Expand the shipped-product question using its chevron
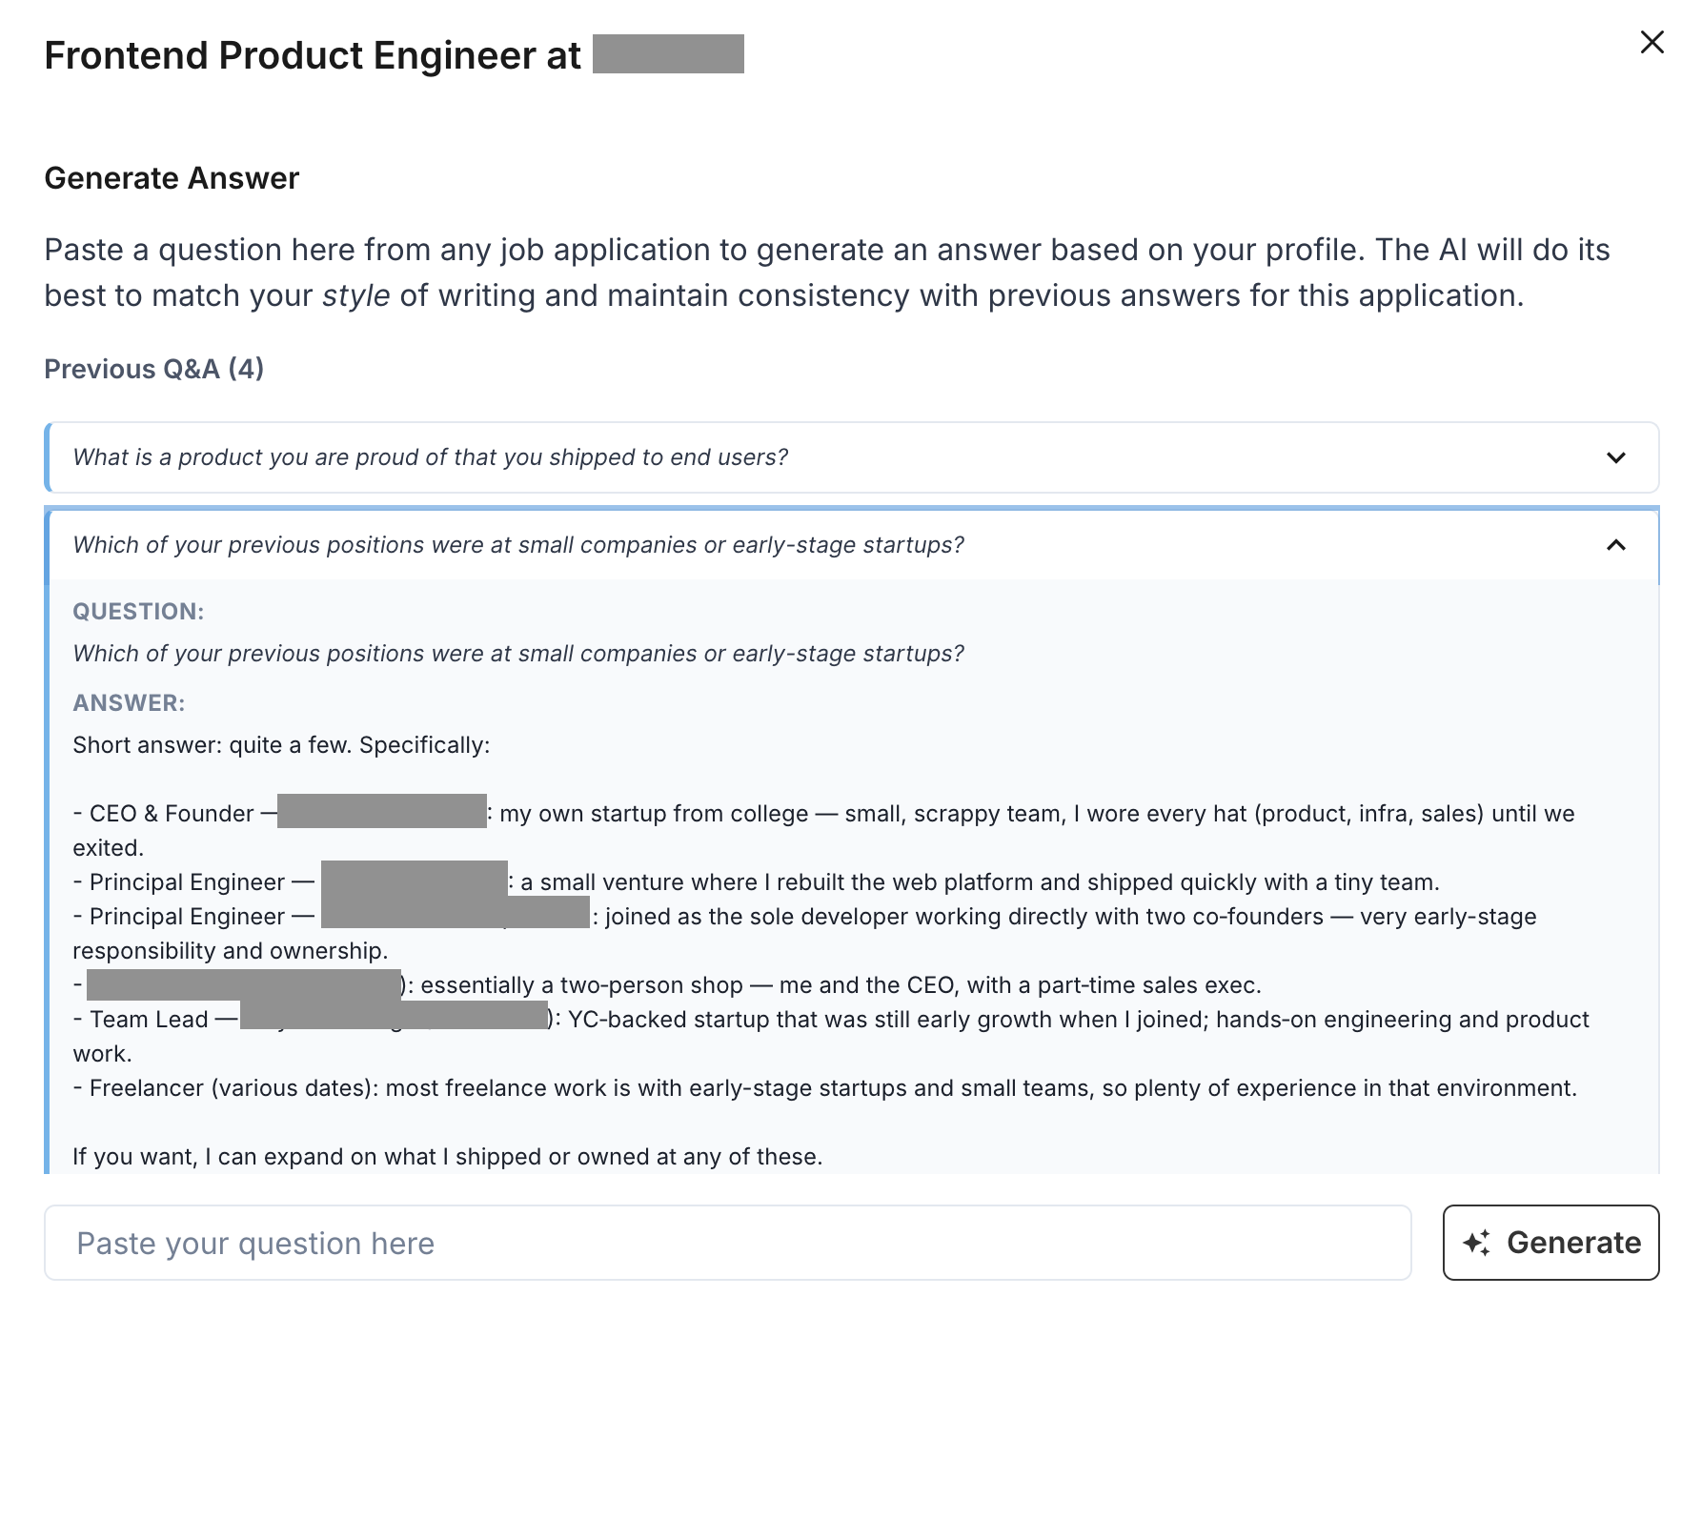The height and width of the screenshot is (1519, 1702). click(1614, 457)
